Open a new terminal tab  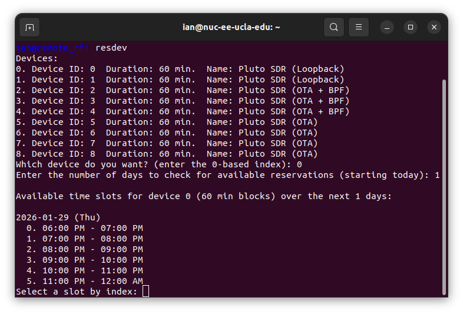[x=29, y=27]
